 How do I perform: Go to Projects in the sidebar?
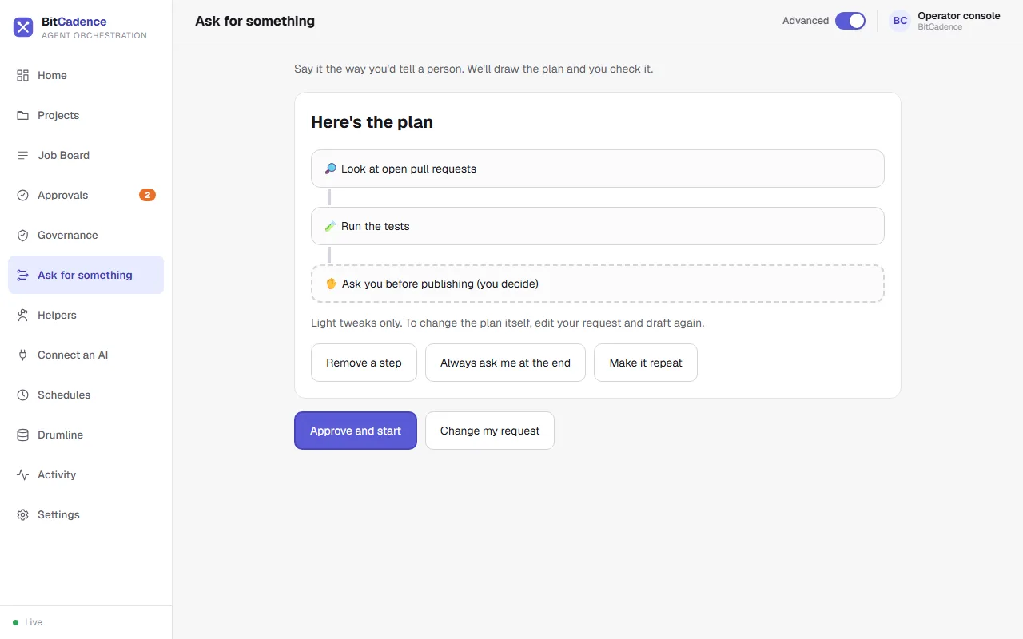pyautogui.click(x=86, y=115)
